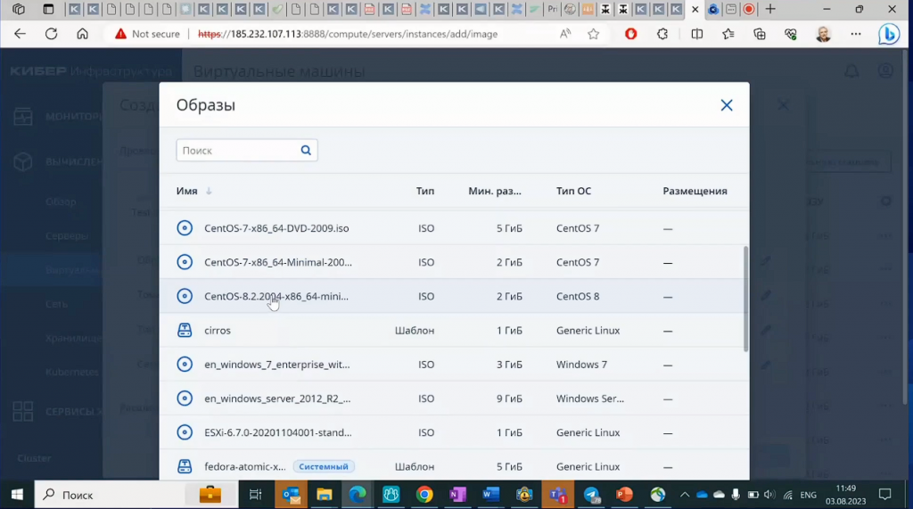Open the favorites list icon

pos(728,34)
